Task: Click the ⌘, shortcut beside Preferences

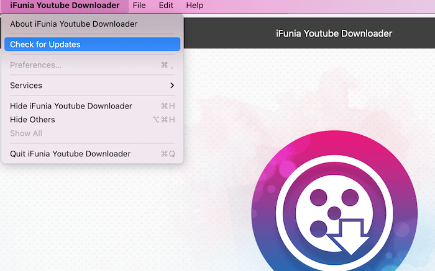Action: pos(167,65)
